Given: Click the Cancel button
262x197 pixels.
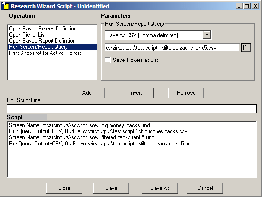Looking at the screenshot, I should [205, 188].
